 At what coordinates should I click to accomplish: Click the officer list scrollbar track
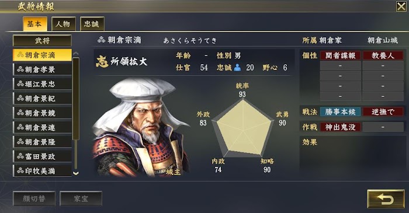[75, 114]
